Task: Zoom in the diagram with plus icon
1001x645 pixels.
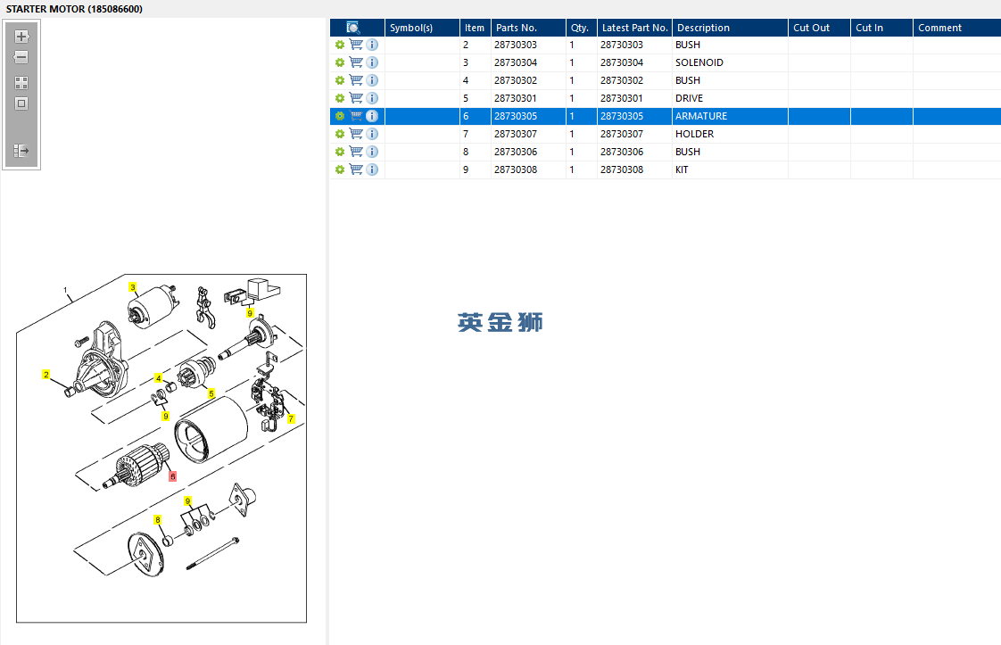Action: coord(21,37)
